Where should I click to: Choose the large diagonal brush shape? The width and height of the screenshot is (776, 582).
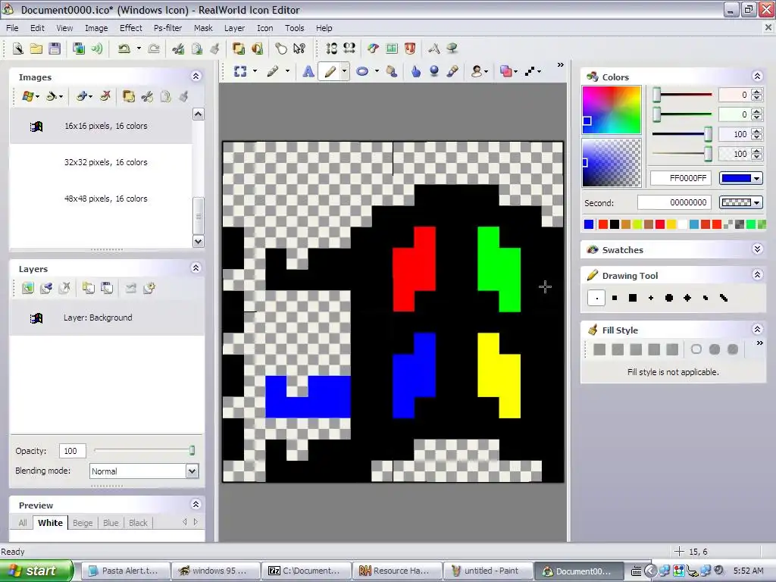[724, 298]
